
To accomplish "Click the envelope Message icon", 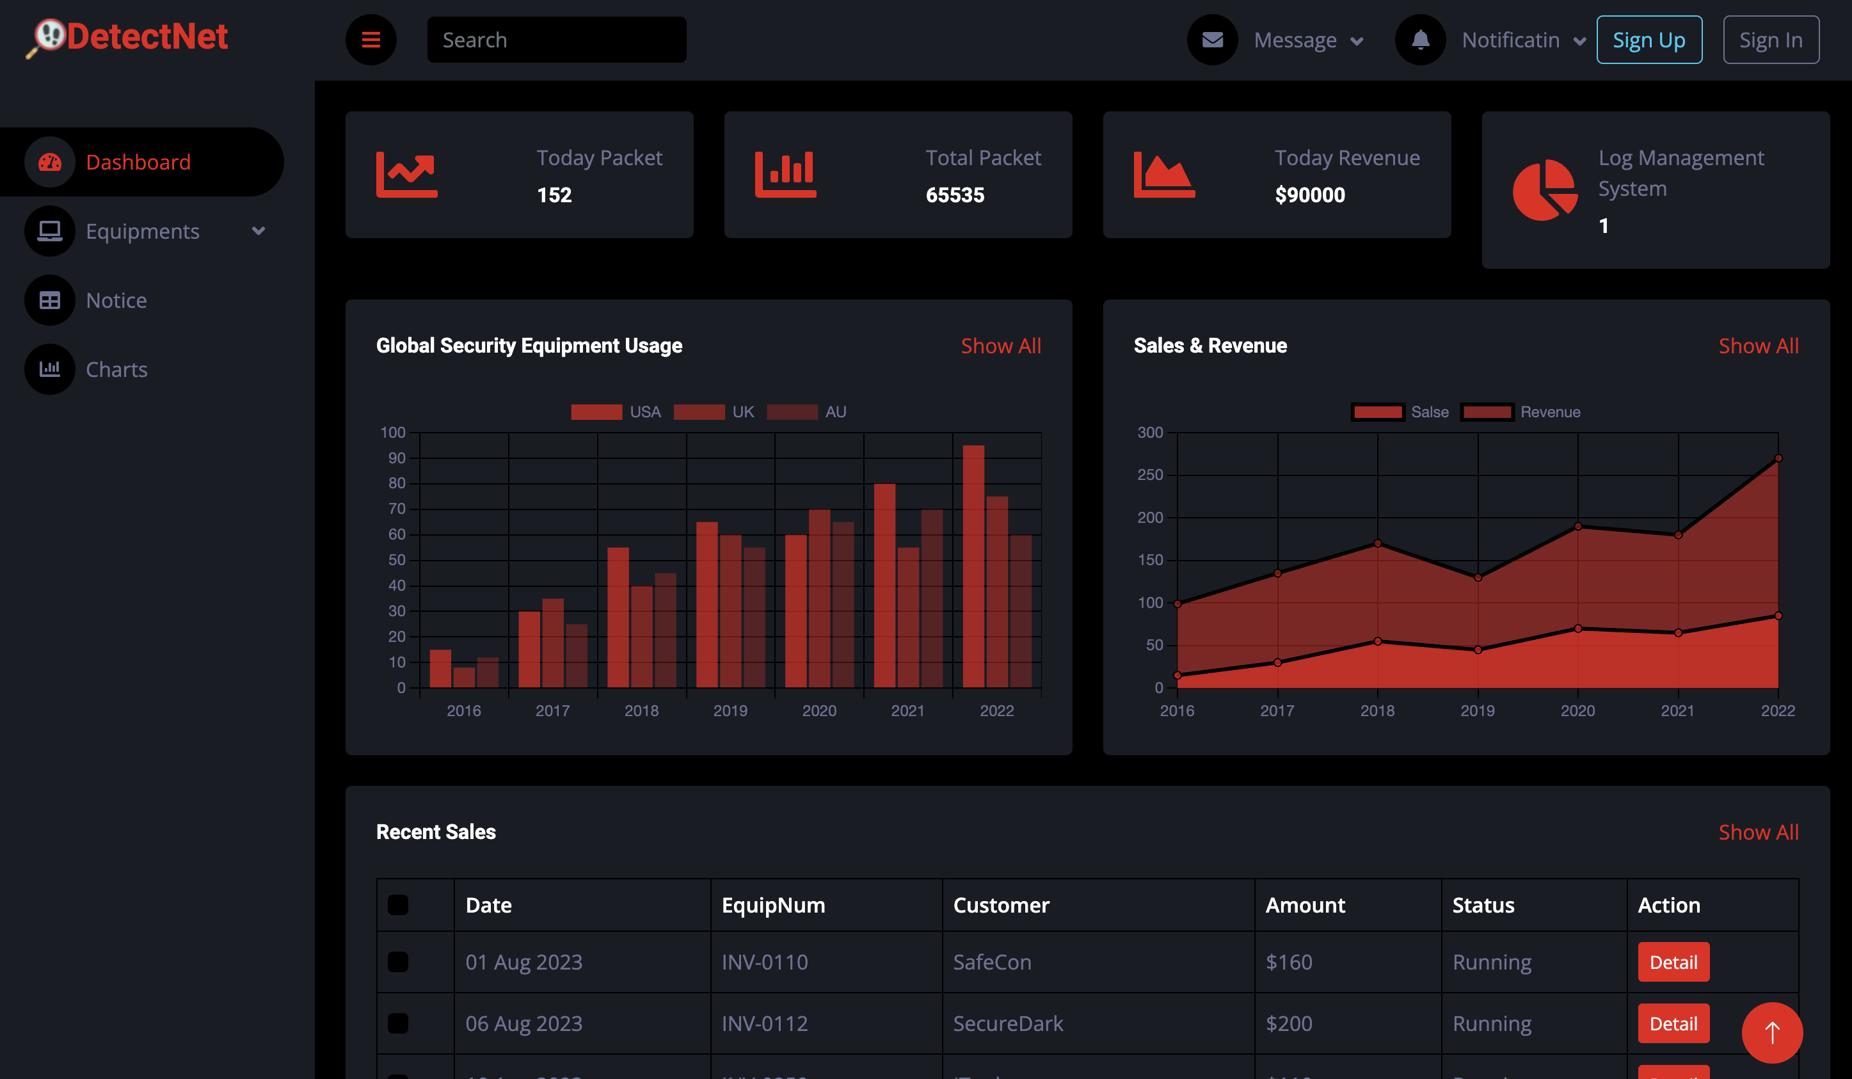I will click(x=1212, y=40).
